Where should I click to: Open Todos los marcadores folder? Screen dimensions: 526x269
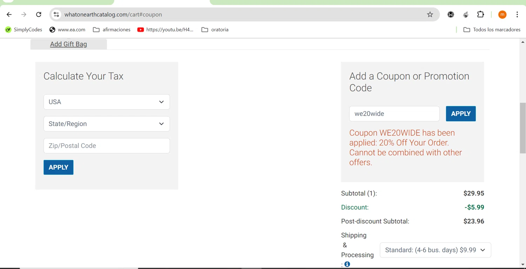point(492,30)
